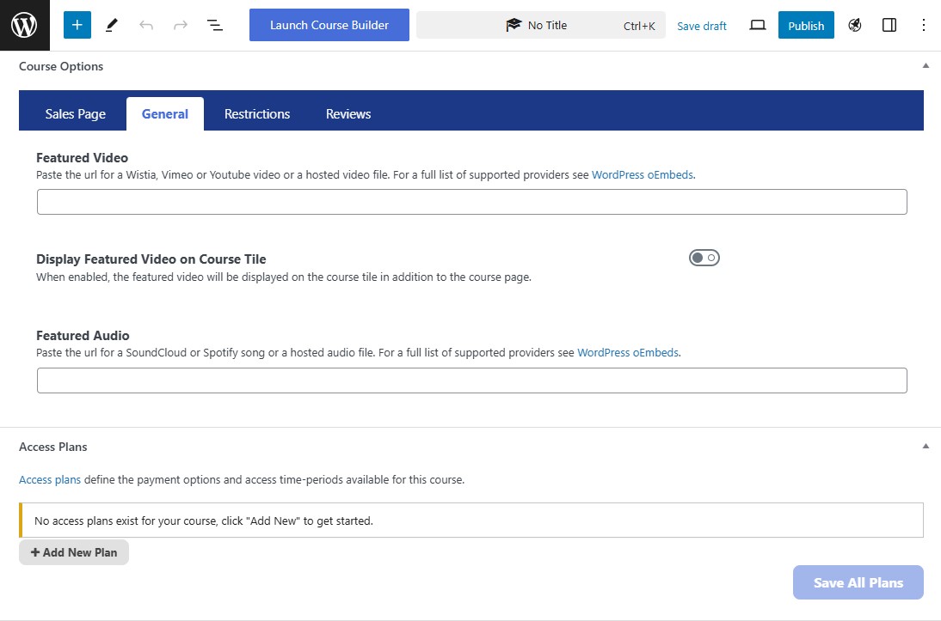Click the Undo arrow icon
The height and width of the screenshot is (621, 941).
point(146,25)
